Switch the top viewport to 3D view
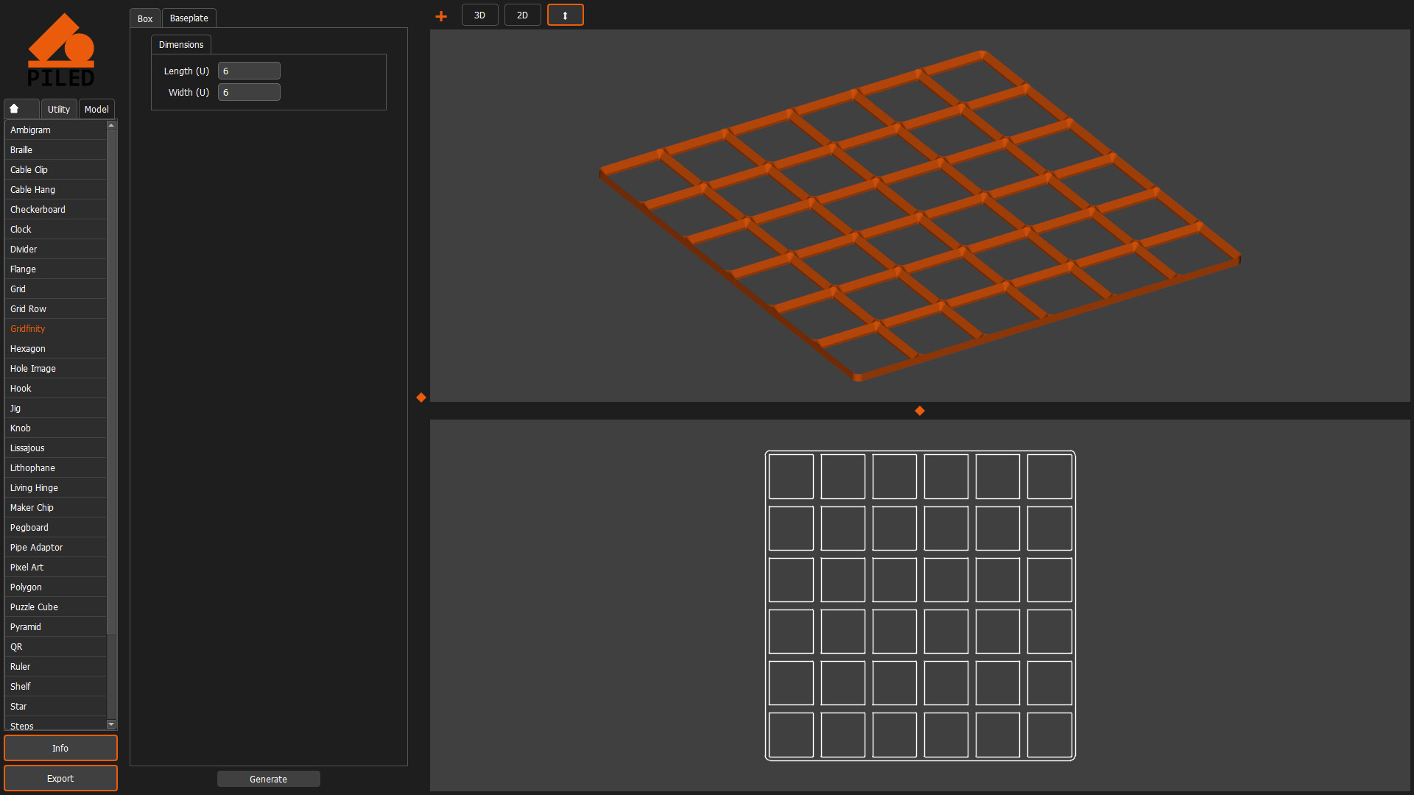Viewport: 1414px width, 795px height. (x=479, y=15)
